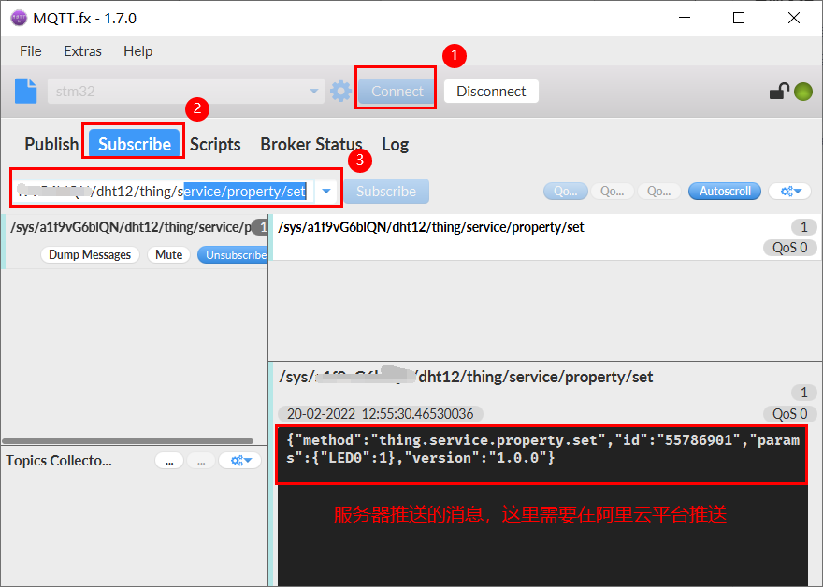Screen dimensions: 823x587
Task: Click the Connect button
Action: point(397,92)
